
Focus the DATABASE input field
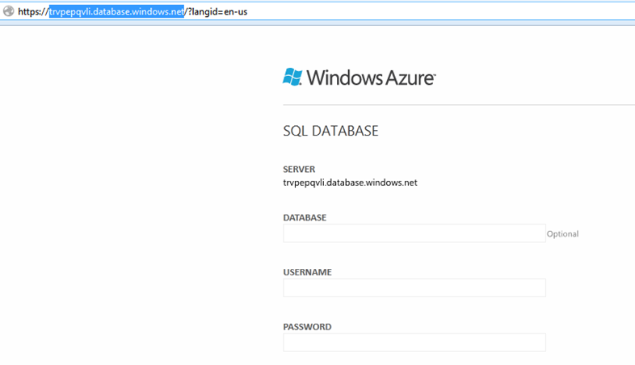414,233
